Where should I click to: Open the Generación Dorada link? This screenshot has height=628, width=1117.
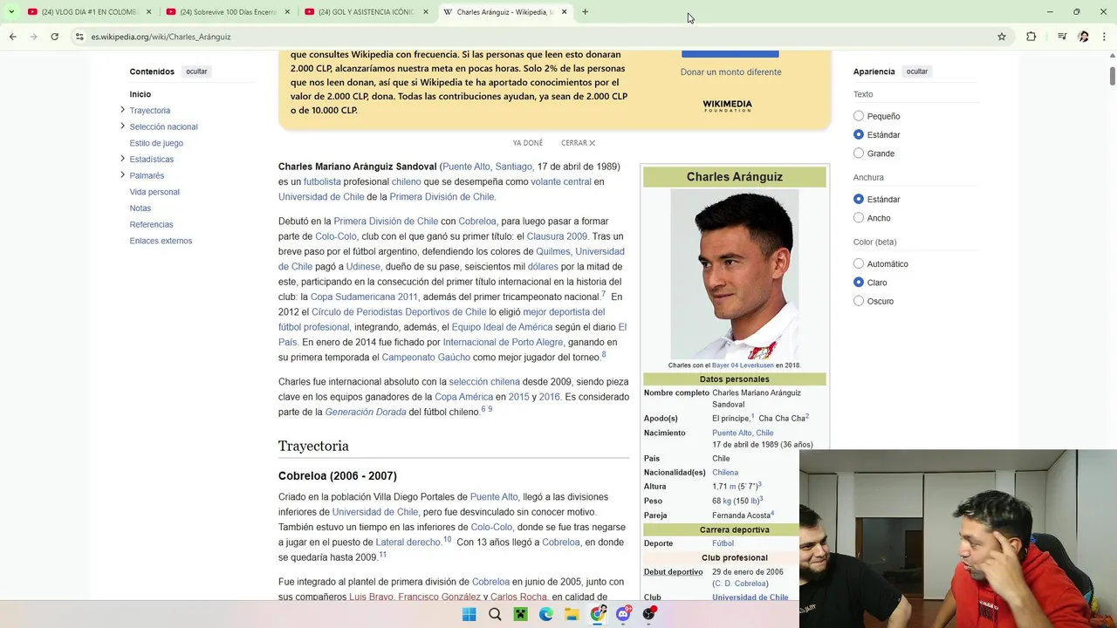click(x=366, y=412)
